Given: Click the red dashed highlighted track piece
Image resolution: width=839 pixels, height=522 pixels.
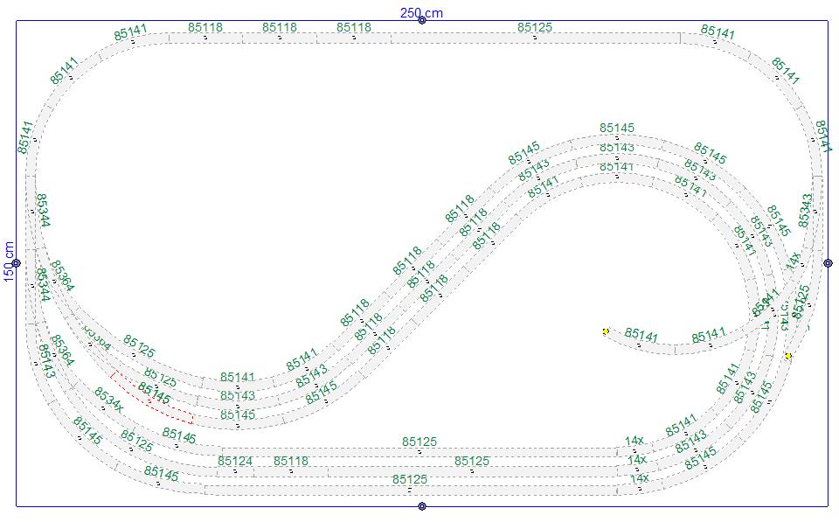Looking at the screenshot, I should [x=151, y=398].
